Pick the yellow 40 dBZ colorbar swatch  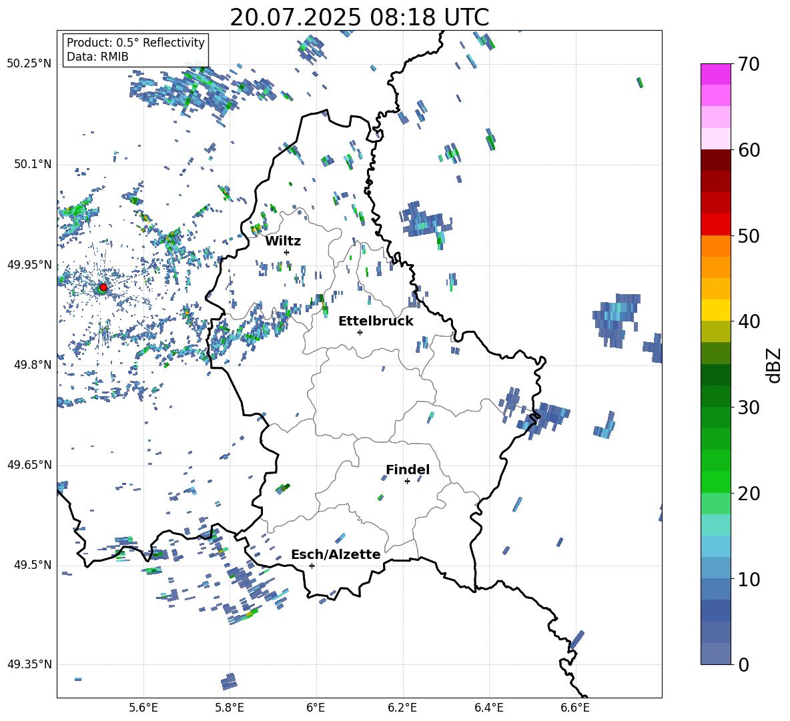(715, 310)
